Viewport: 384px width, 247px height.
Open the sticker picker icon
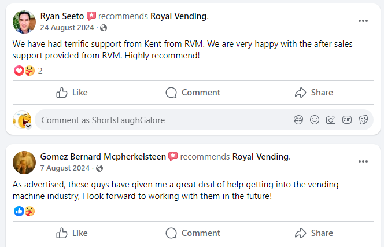[363, 120]
